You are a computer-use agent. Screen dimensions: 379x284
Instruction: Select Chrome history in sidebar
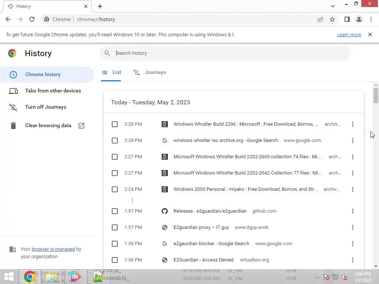coord(47,74)
